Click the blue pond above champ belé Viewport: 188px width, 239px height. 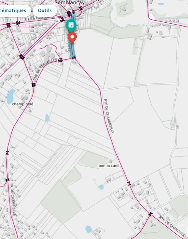11,96
